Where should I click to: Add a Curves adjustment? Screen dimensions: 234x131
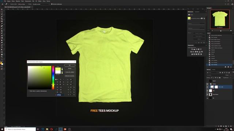pyautogui.click(x=196, y=49)
